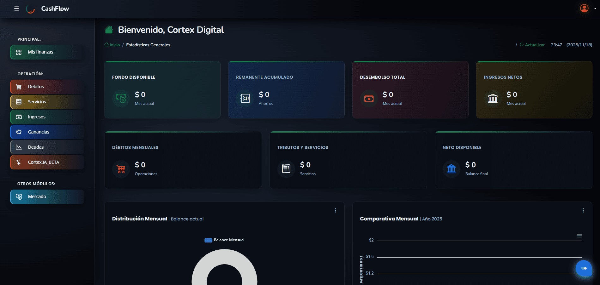Click the Ingresos cash icon

(19, 117)
